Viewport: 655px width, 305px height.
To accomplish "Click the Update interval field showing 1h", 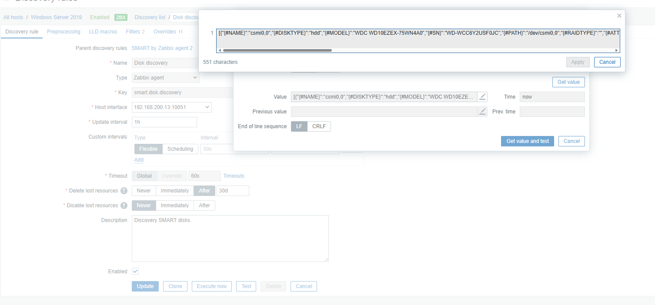I will [164, 122].
